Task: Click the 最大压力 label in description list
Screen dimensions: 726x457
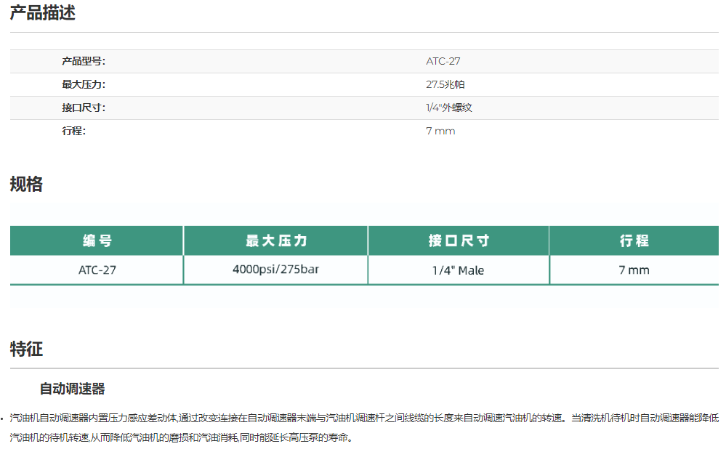Action: pyautogui.click(x=84, y=84)
